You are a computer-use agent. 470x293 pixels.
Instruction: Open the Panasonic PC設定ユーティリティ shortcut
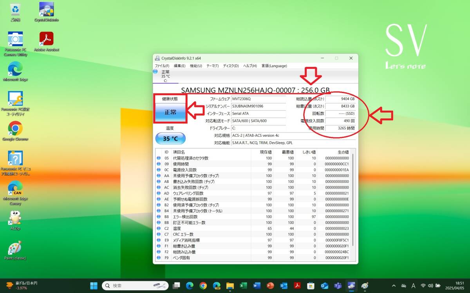point(15,104)
